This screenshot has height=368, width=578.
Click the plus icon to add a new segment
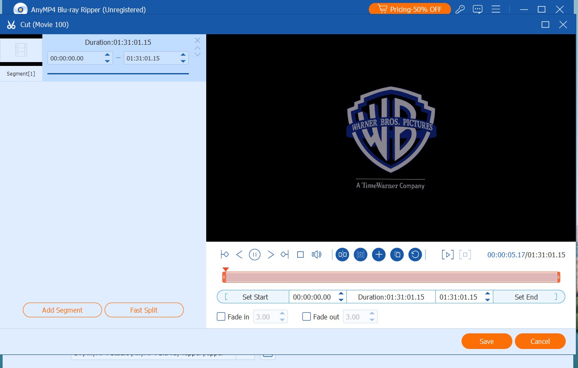379,254
